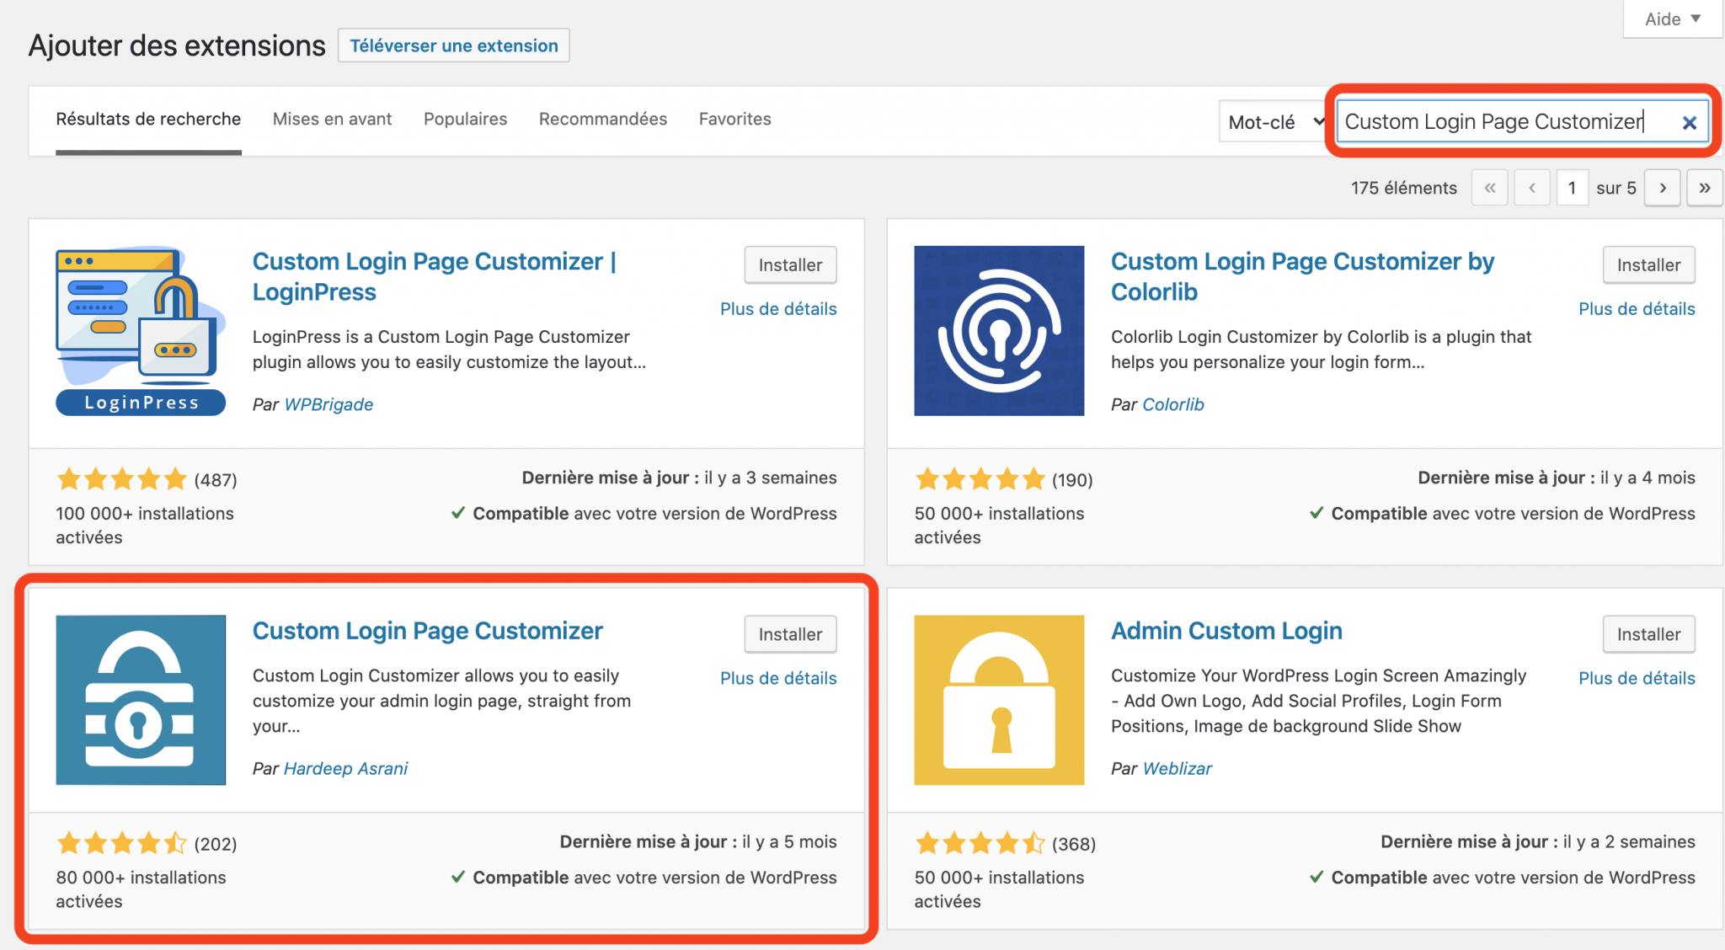1725x950 pixels.
Task: Visit author Colorlib's page
Action: (x=1173, y=404)
